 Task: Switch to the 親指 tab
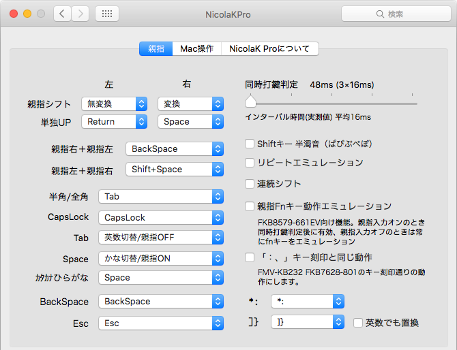click(156, 48)
